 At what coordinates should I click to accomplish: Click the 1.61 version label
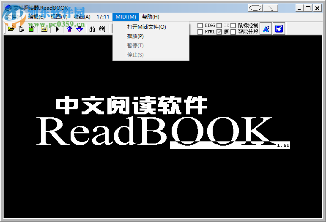[x=283, y=146]
